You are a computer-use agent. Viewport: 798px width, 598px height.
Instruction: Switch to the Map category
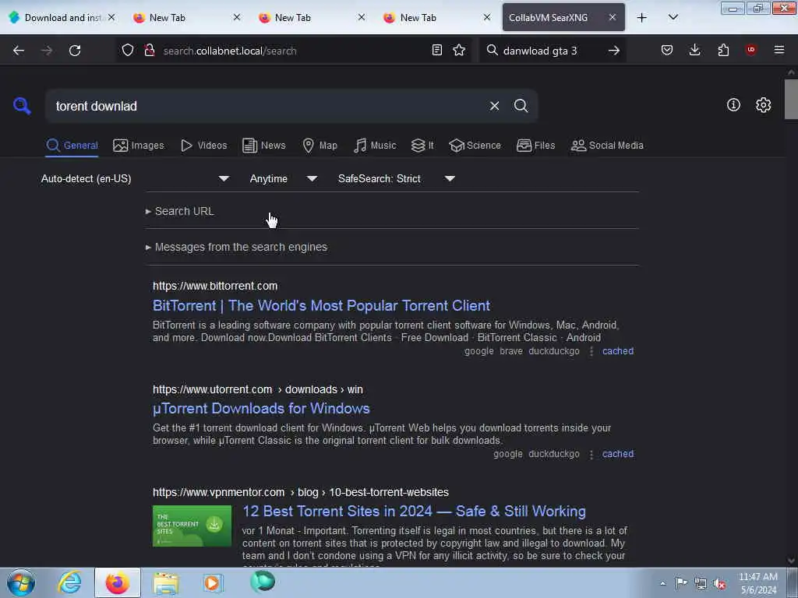click(x=320, y=146)
